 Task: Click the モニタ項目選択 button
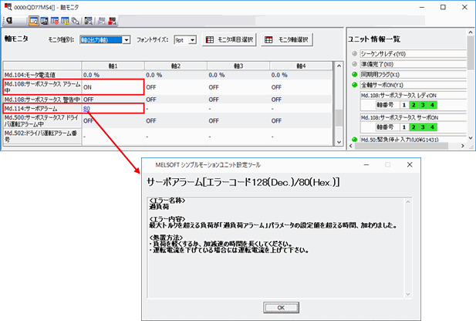pos(231,39)
